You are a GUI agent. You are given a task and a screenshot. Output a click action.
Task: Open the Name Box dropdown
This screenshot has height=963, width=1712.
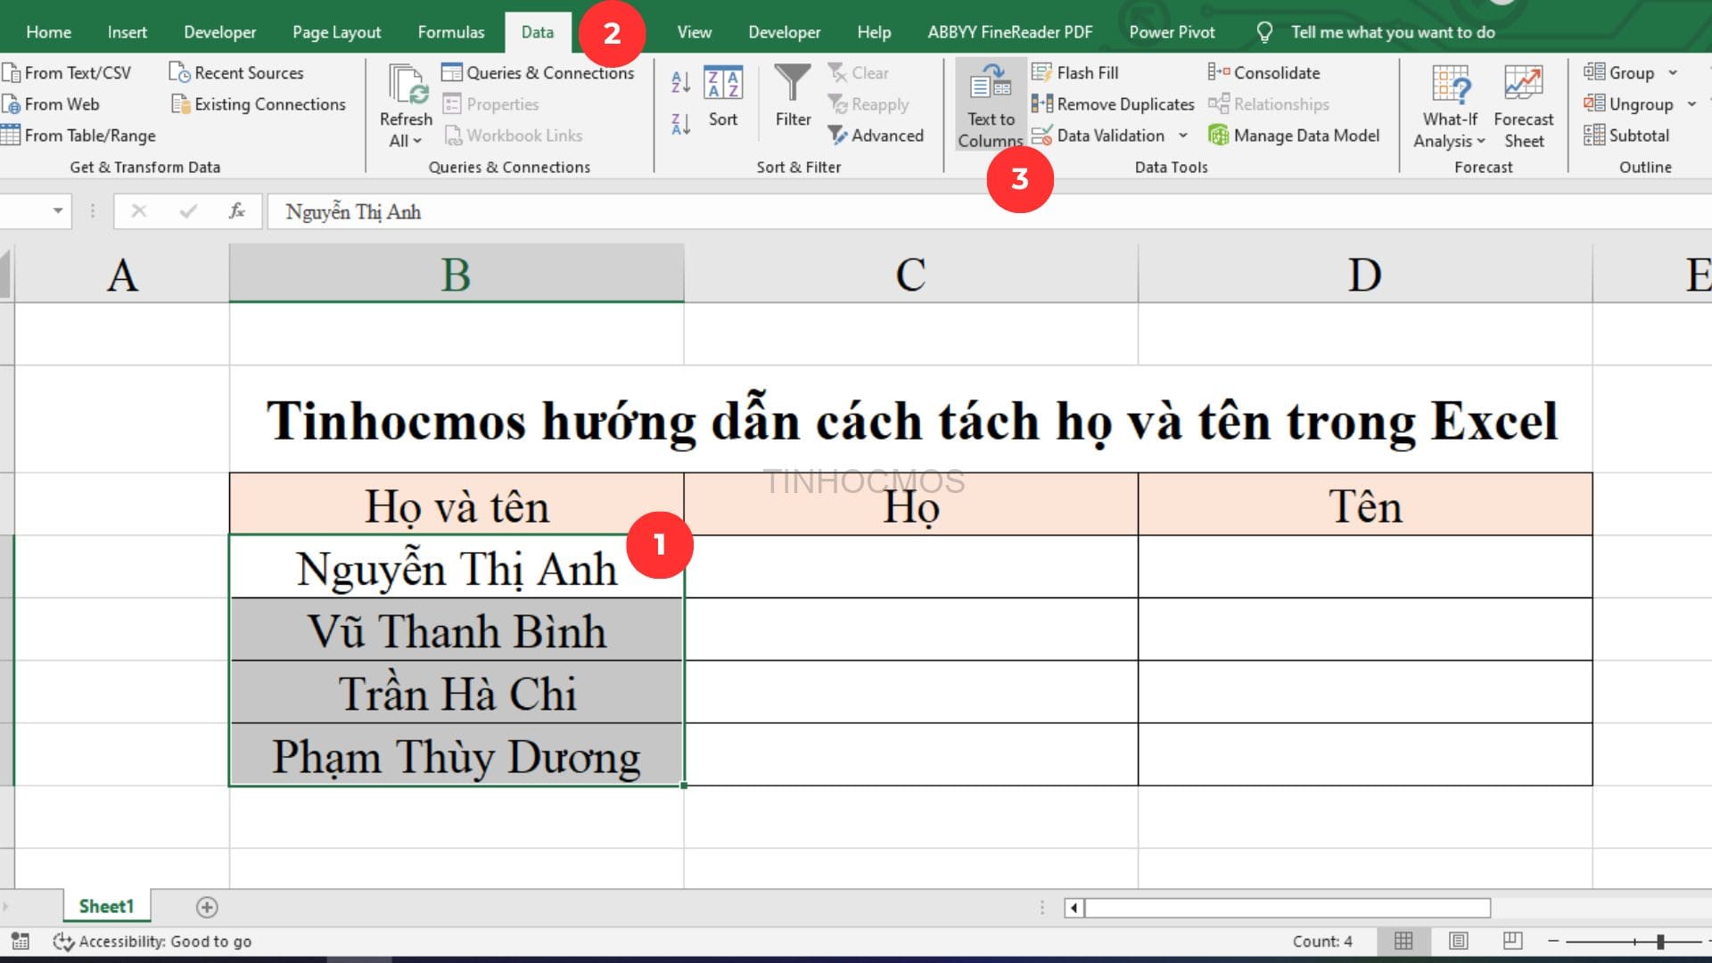58,211
